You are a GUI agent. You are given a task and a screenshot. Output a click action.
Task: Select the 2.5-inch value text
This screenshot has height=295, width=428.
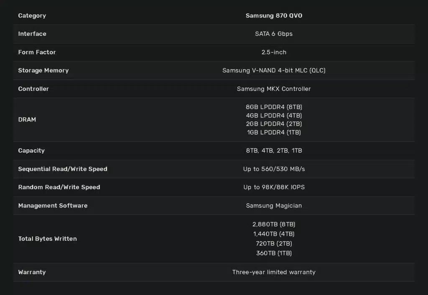(x=274, y=52)
